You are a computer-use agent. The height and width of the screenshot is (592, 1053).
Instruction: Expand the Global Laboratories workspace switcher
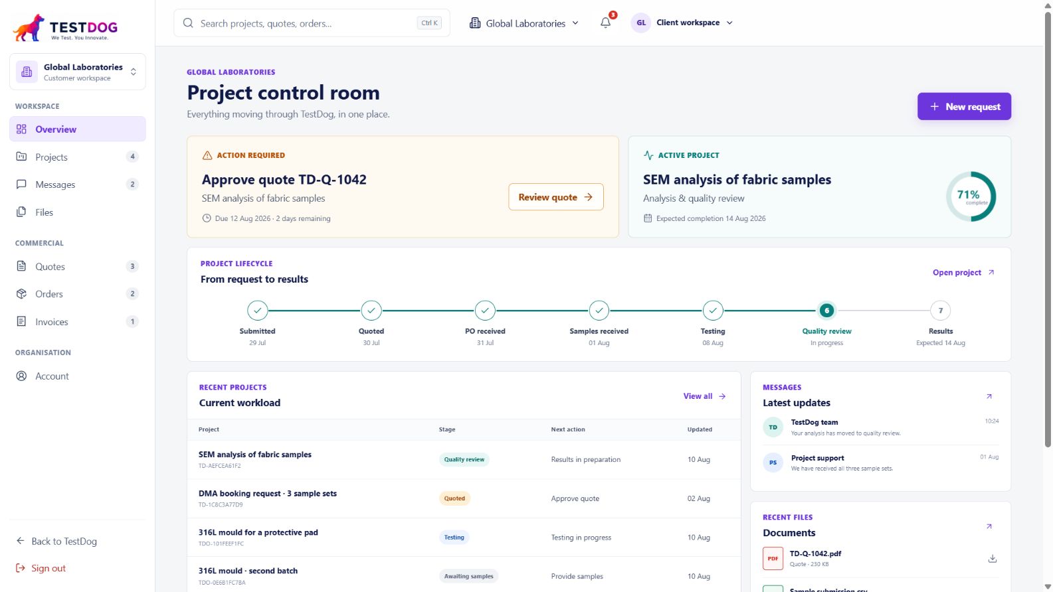click(x=78, y=72)
